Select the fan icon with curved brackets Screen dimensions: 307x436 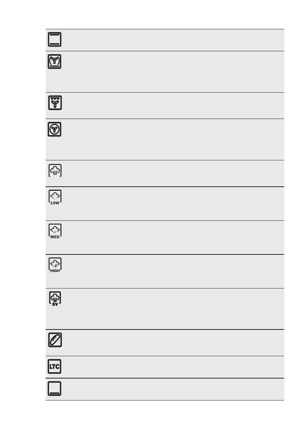(x=54, y=62)
